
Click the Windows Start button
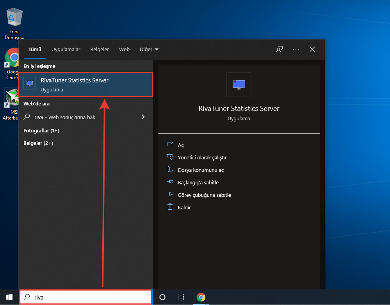pyautogui.click(x=9, y=297)
